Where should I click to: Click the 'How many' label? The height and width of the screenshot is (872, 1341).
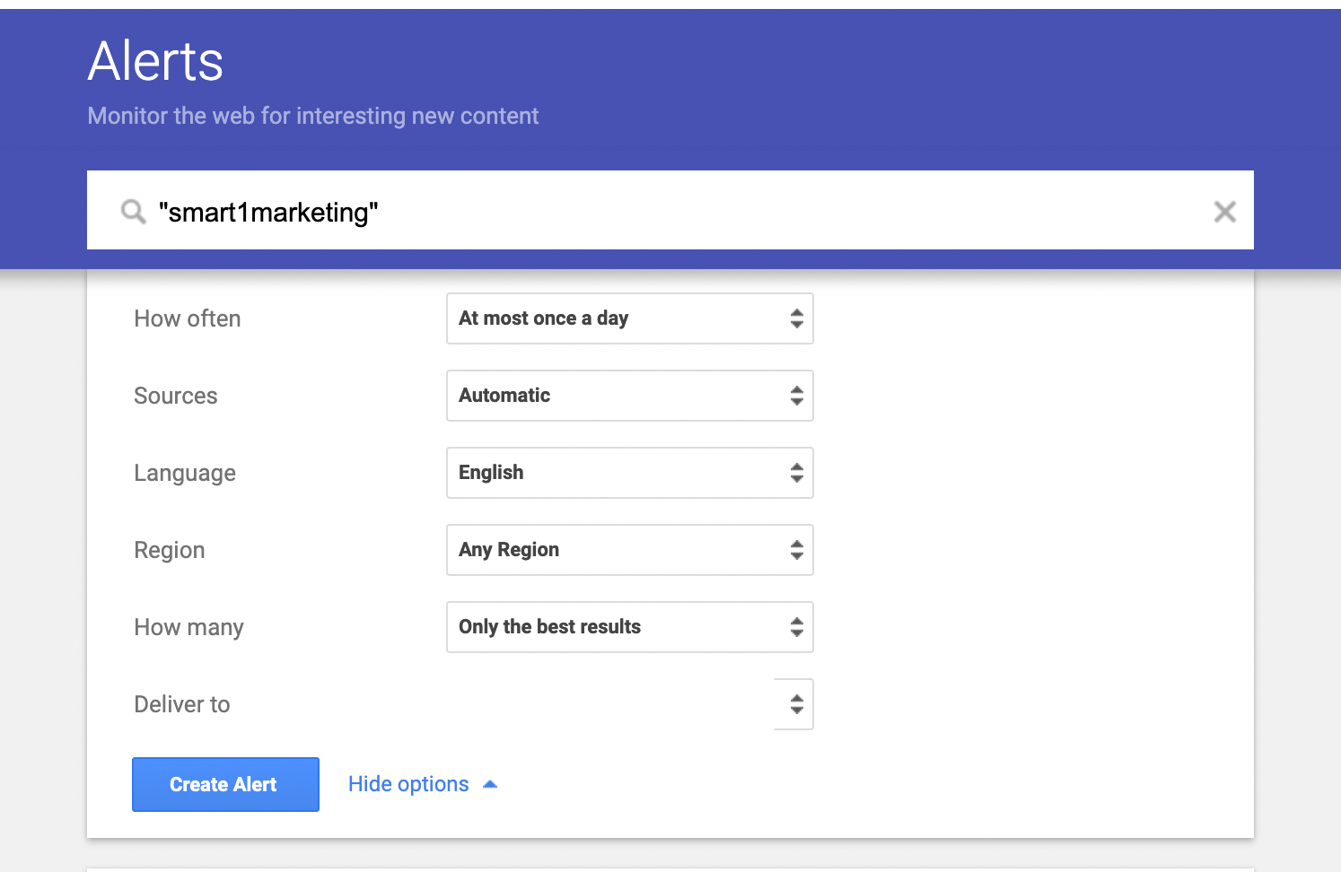(188, 627)
